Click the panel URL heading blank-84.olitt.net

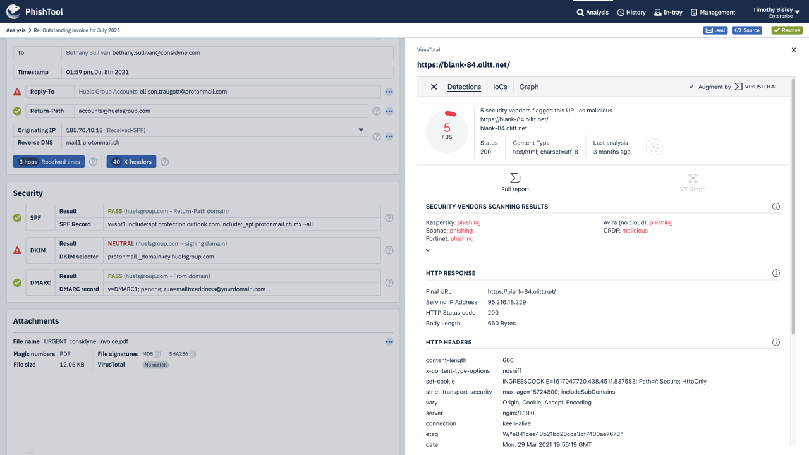coord(463,64)
